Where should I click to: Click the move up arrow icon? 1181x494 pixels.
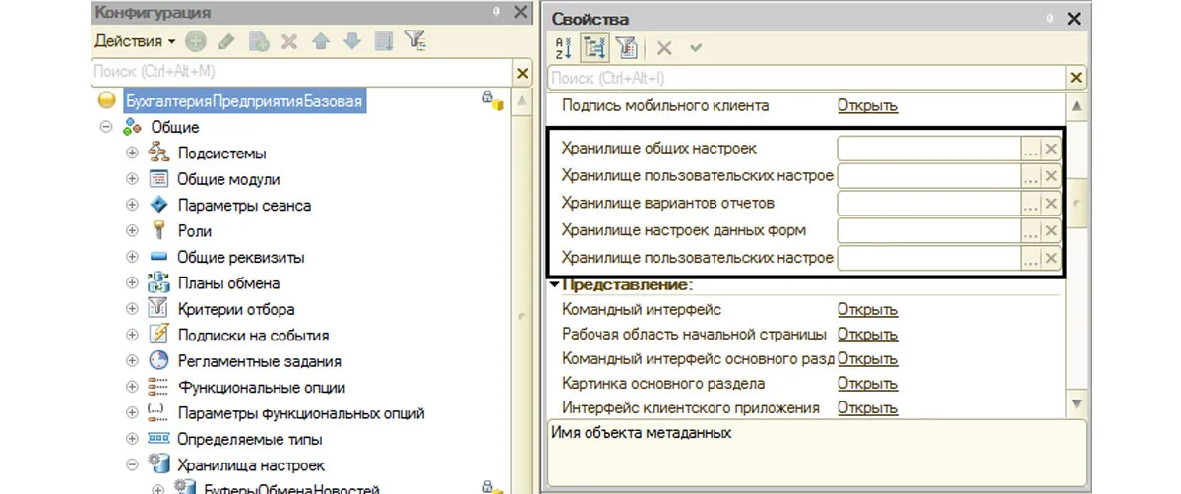[321, 42]
